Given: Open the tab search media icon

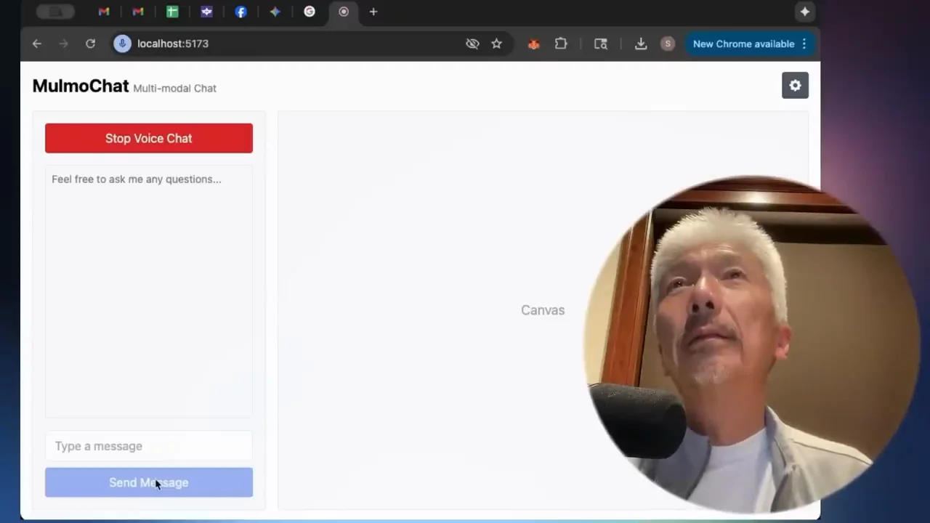Looking at the screenshot, I should (x=601, y=44).
